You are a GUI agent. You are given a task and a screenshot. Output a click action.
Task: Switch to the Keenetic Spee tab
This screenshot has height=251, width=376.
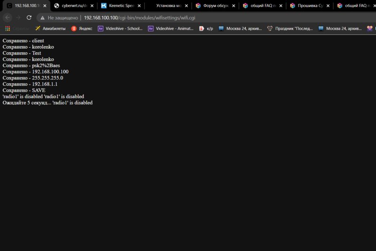tap(121, 6)
